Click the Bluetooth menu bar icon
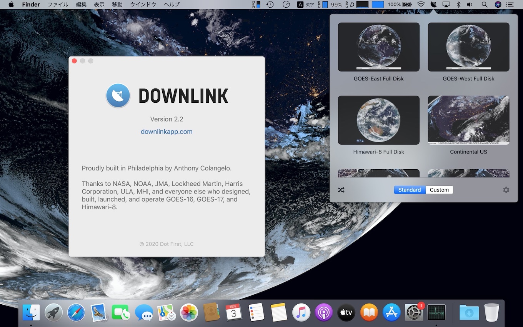 click(458, 5)
